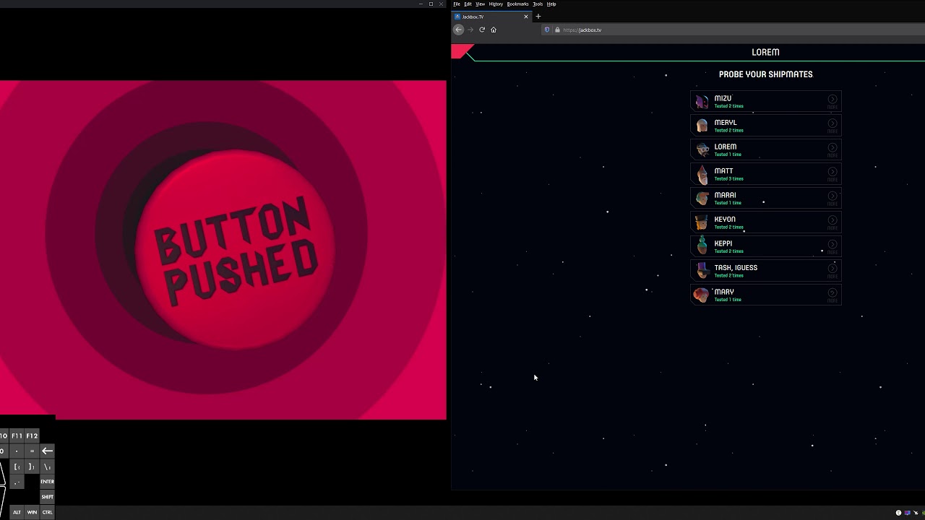Select Meryl's avatar picture
925x520 pixels.
click(x=702, y=126)
